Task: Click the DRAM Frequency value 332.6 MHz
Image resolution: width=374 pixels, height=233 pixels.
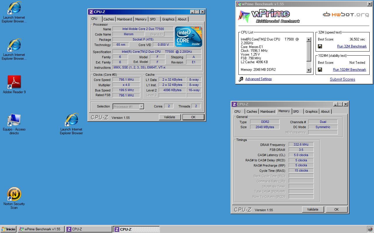Action: (301, 144)
